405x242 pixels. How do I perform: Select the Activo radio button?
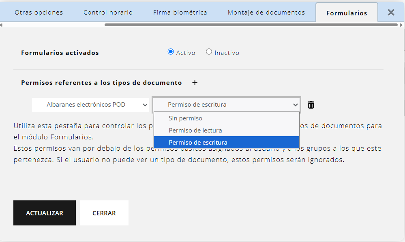coord(171,52)
